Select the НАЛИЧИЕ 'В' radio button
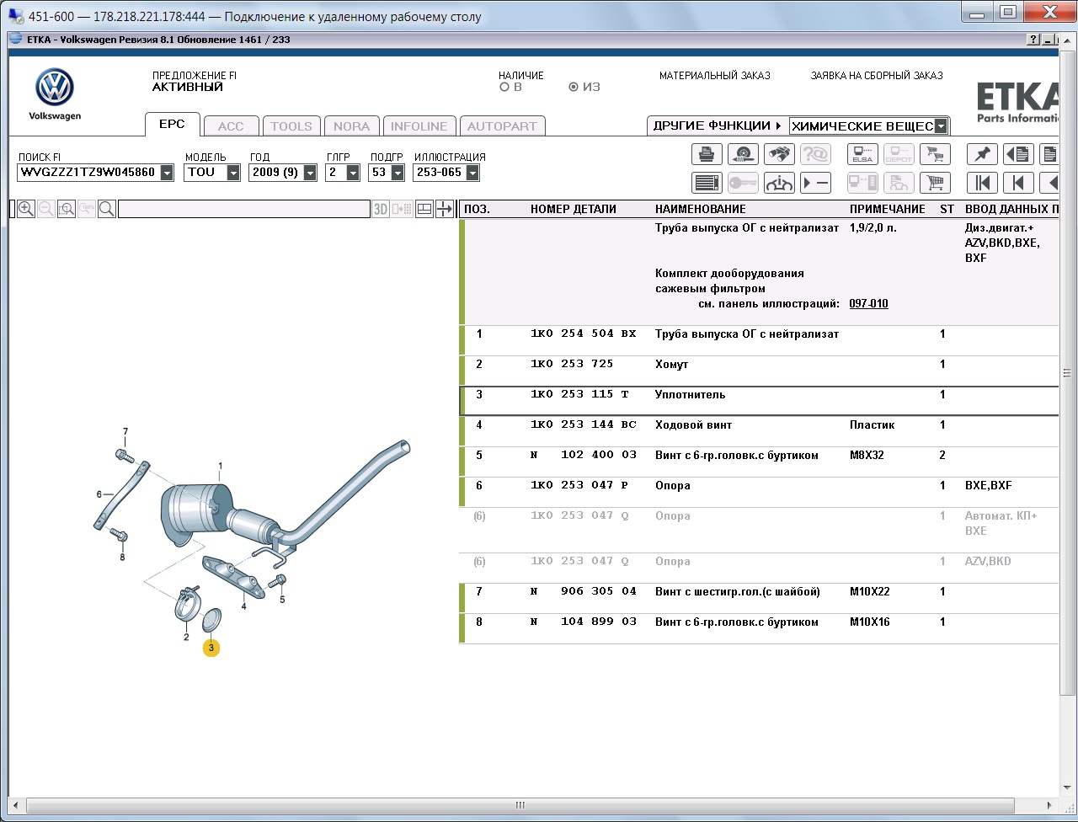The width and height of the screenshot is (1078, 822). [x=504, y=87]
